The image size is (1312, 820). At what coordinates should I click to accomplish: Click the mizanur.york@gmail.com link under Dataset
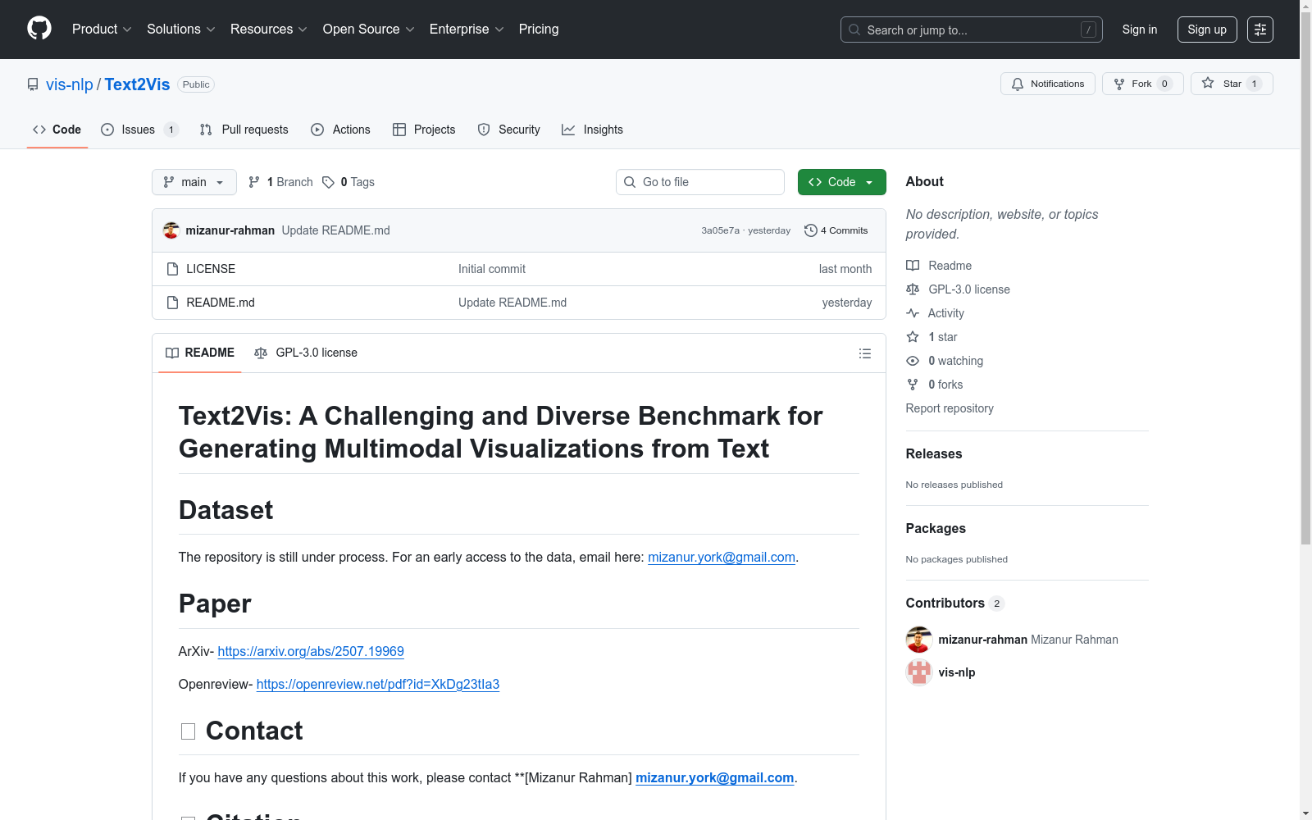coord(722,558)
